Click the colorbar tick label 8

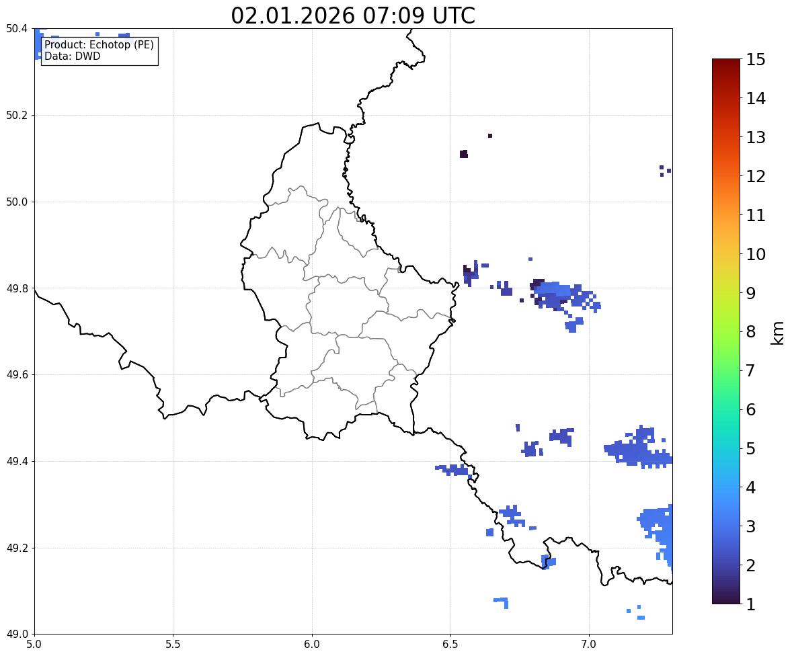pyautogui.click(x=751, y=331)
